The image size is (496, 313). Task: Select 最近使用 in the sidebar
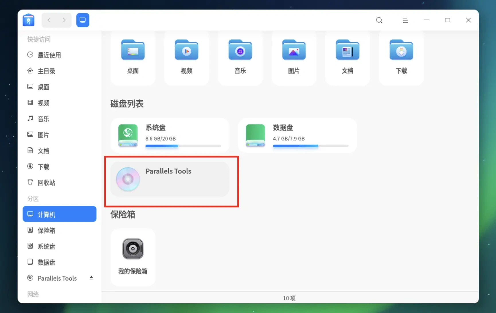point(59,55)
